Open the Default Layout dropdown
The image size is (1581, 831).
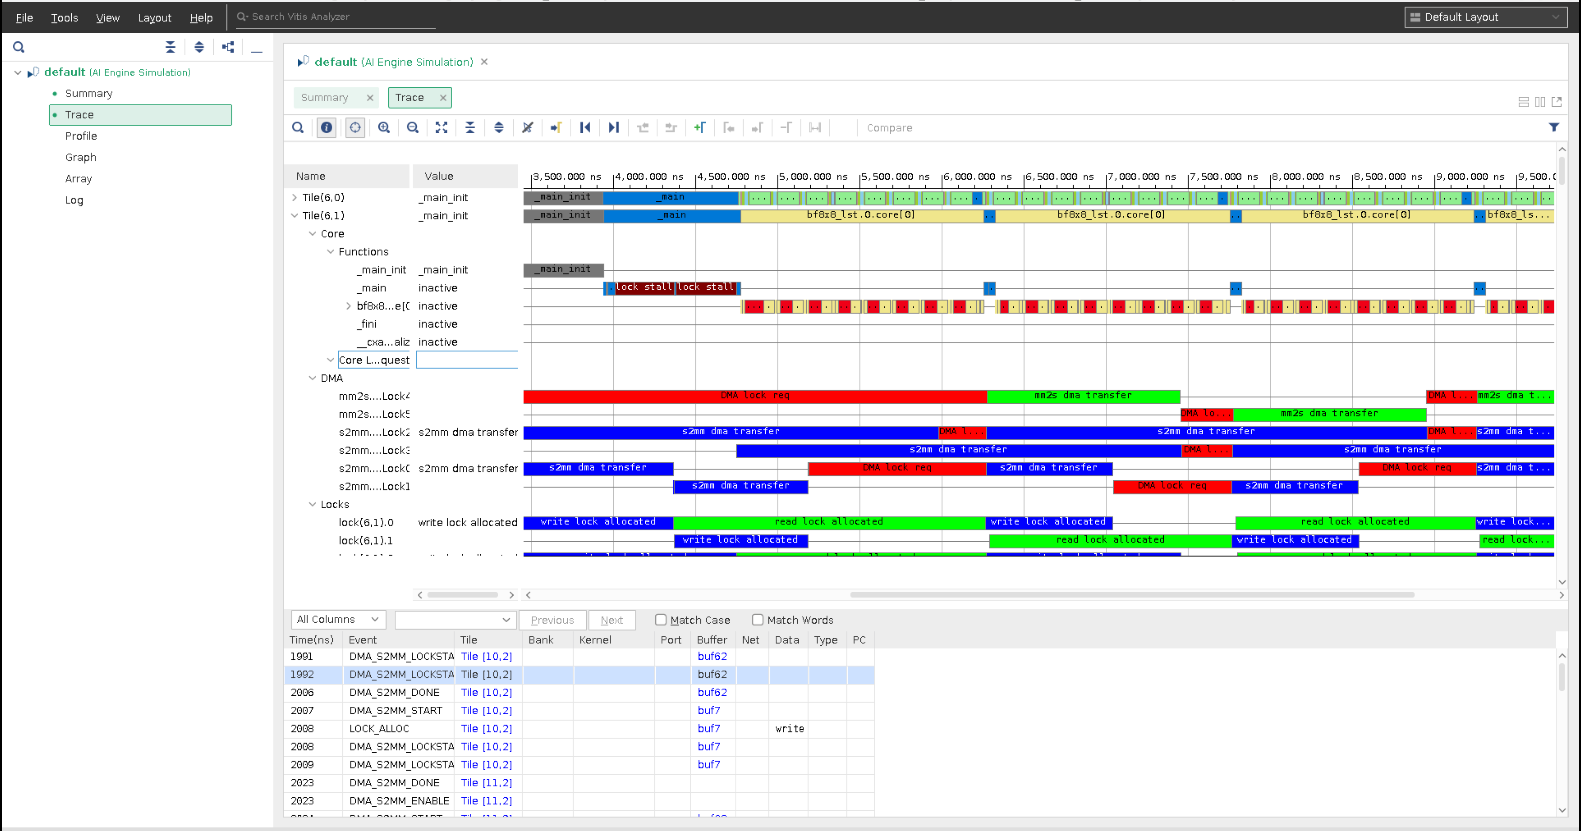[1485, 17]
